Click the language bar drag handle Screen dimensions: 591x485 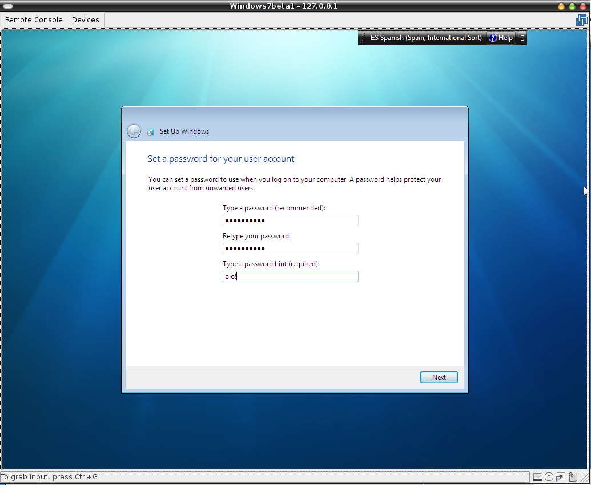tap(362, 38)
